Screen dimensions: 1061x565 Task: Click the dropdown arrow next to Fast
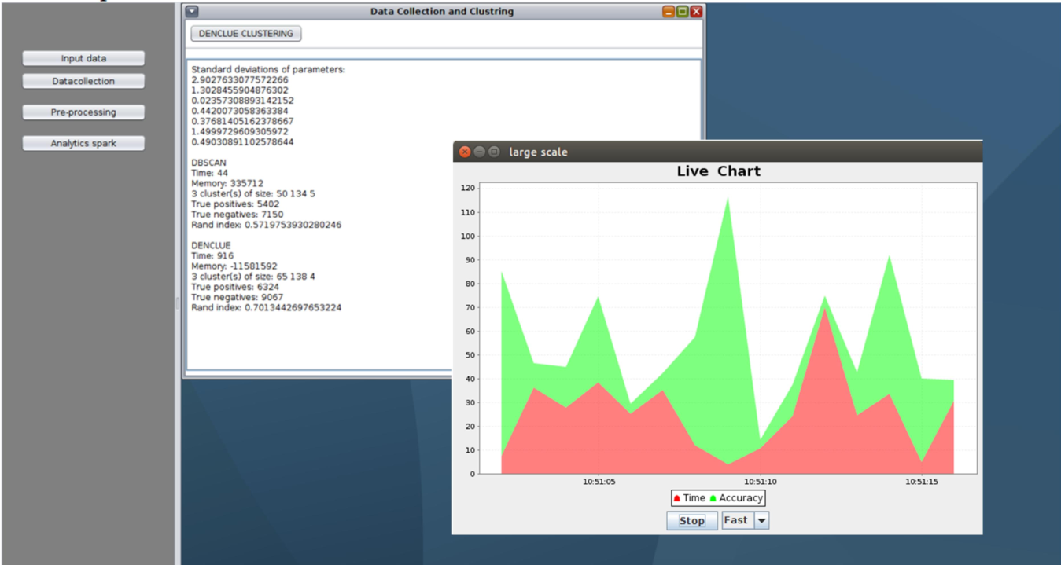coord(761,519)
